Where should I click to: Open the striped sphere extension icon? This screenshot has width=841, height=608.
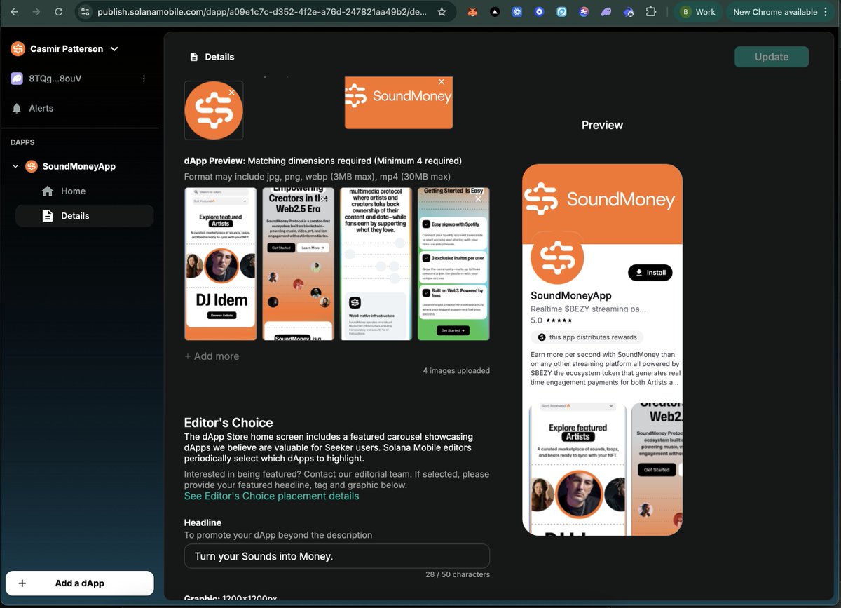tap(584, 12)
